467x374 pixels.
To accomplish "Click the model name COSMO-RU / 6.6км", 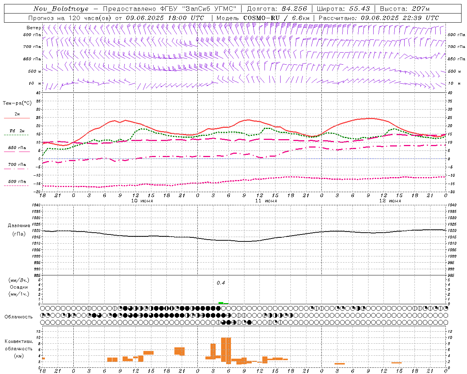I will 276,18.
